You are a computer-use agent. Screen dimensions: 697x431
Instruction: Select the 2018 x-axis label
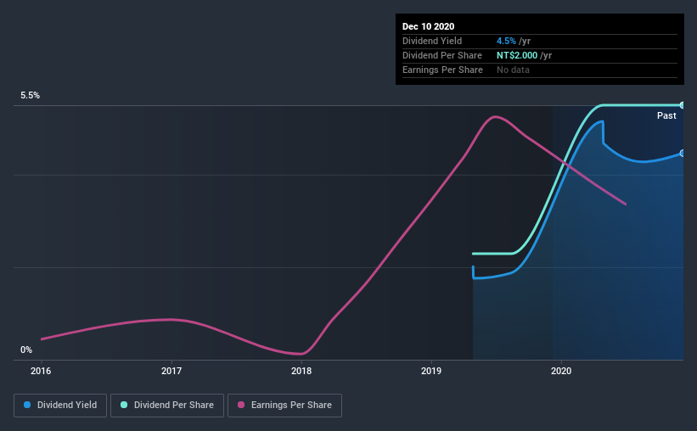301,371
